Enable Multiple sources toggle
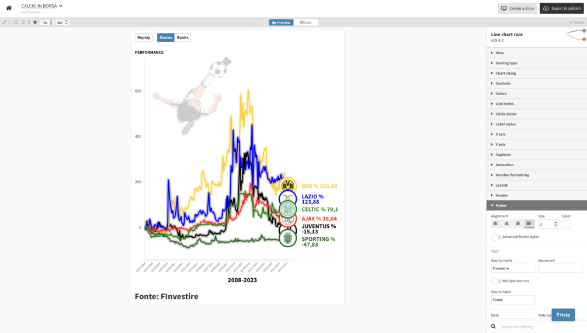Image resolution: width=587 pixels, height=333 pixels. click(x=496, y=281)
